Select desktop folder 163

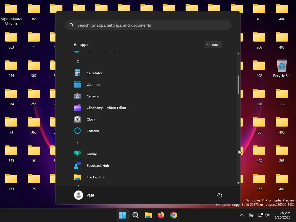(11, 182)
